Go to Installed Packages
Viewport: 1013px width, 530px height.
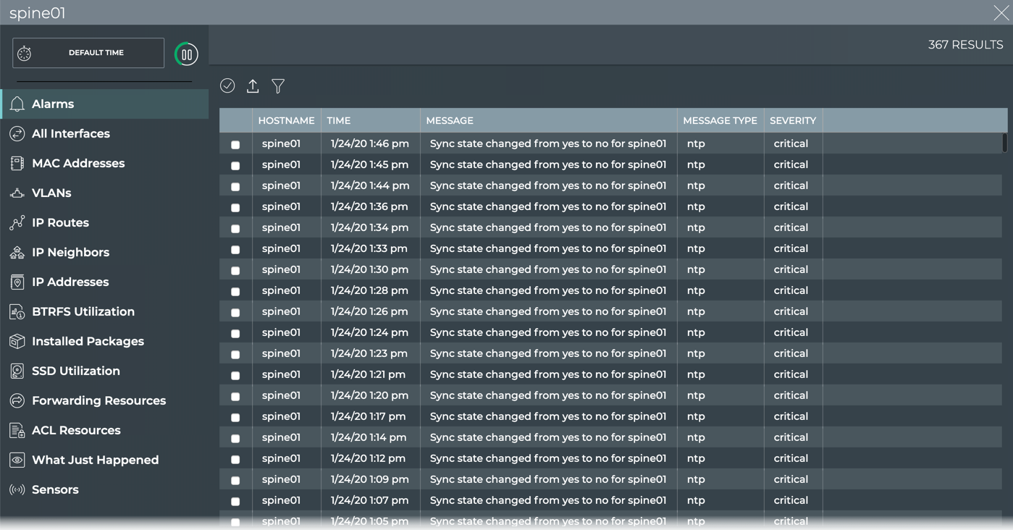88,342
